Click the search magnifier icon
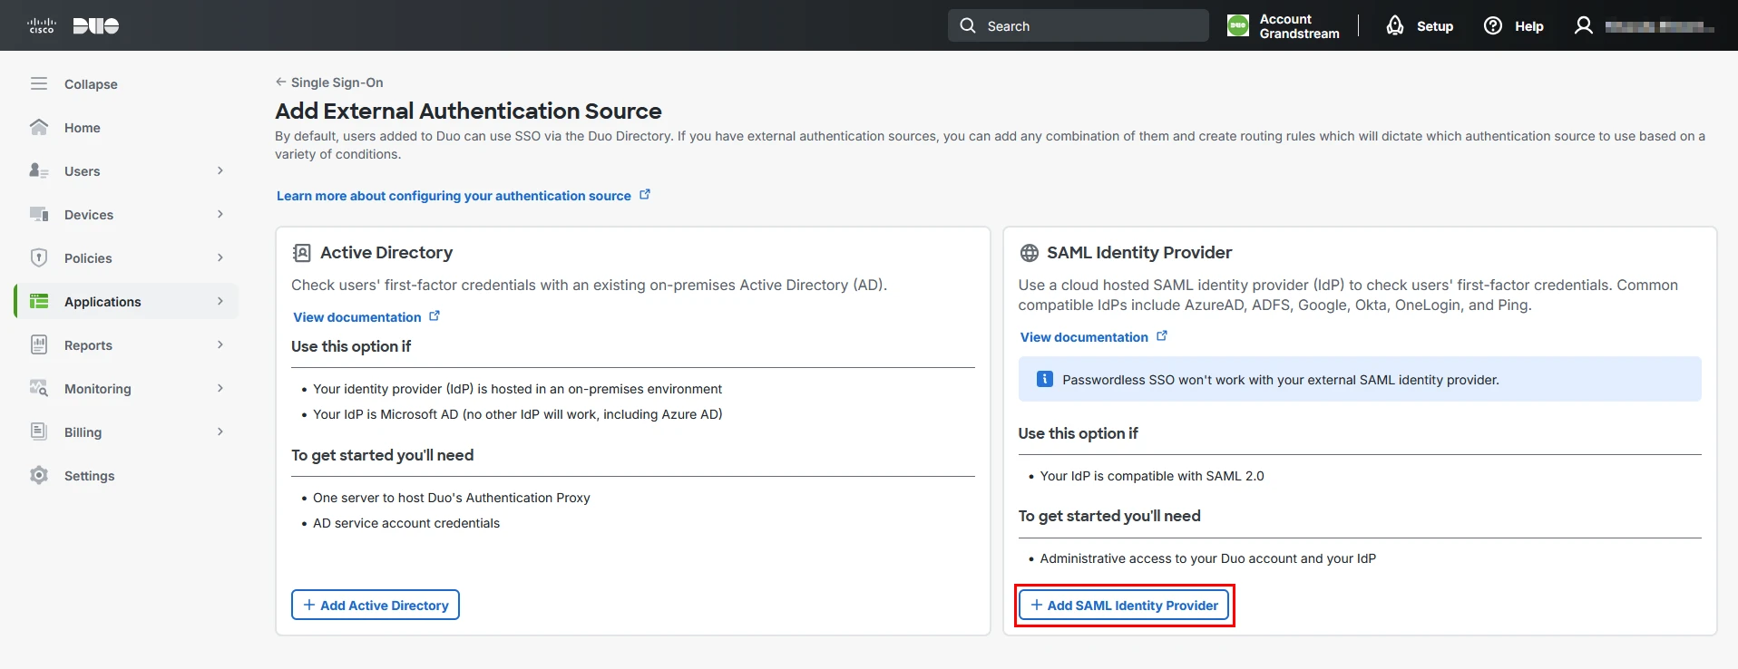This screenshot has width=1738, height=669. click(968, 25)
